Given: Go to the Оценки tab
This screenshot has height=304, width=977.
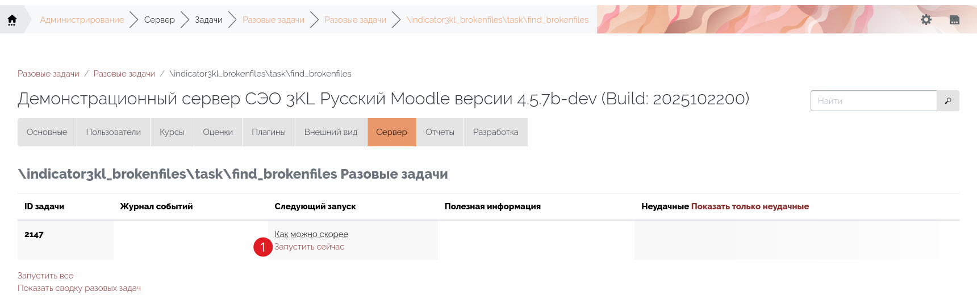Looking at the screenshot, I should click(218, 132).
